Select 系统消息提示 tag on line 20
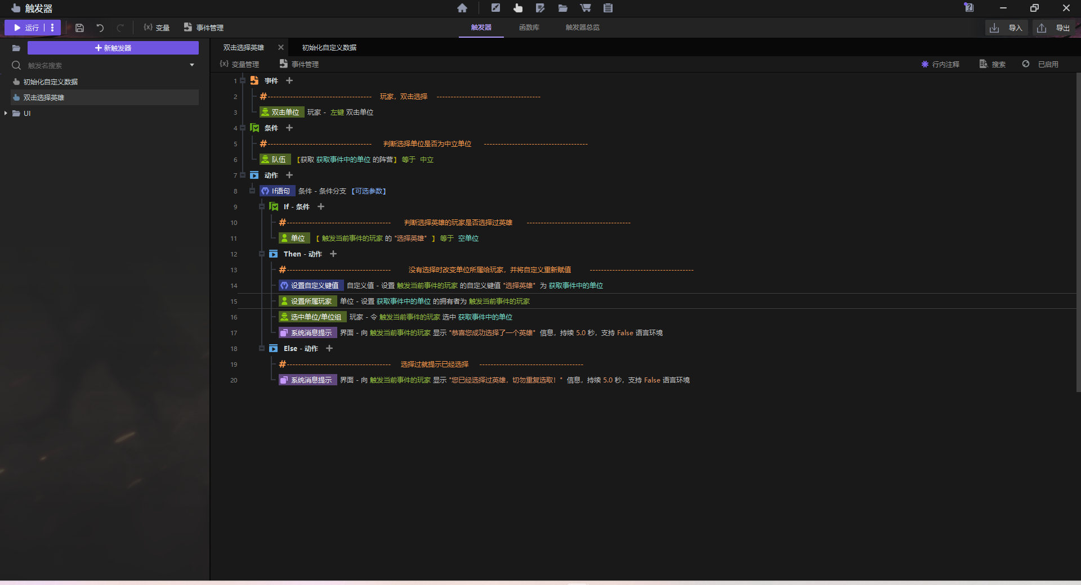 coord(308,380)
